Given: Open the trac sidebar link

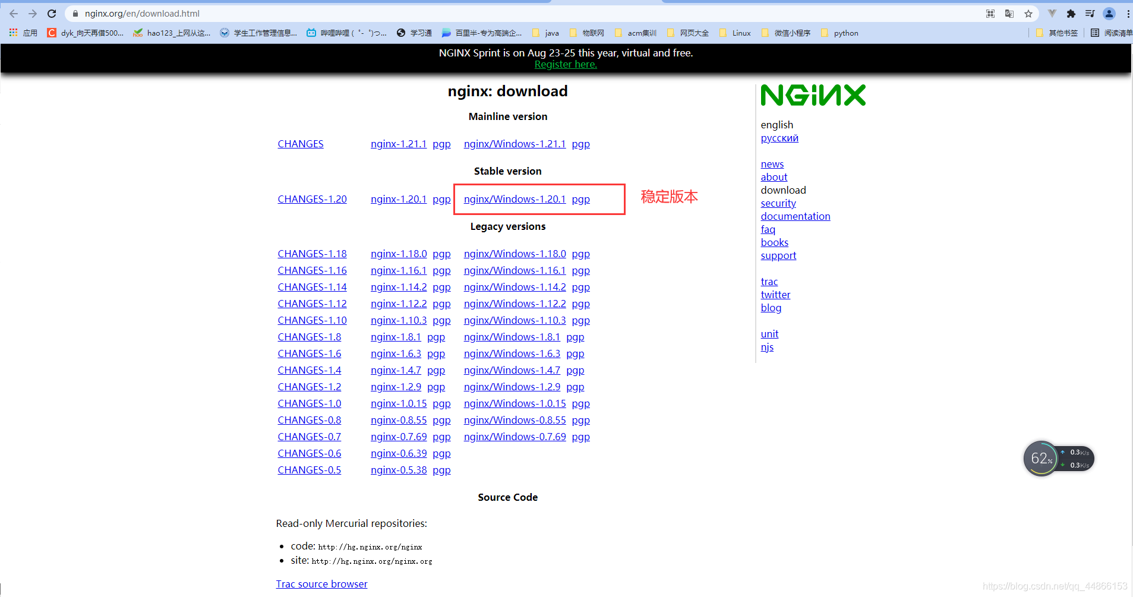Looking at the screenshot, I should (x=769, y=282).
